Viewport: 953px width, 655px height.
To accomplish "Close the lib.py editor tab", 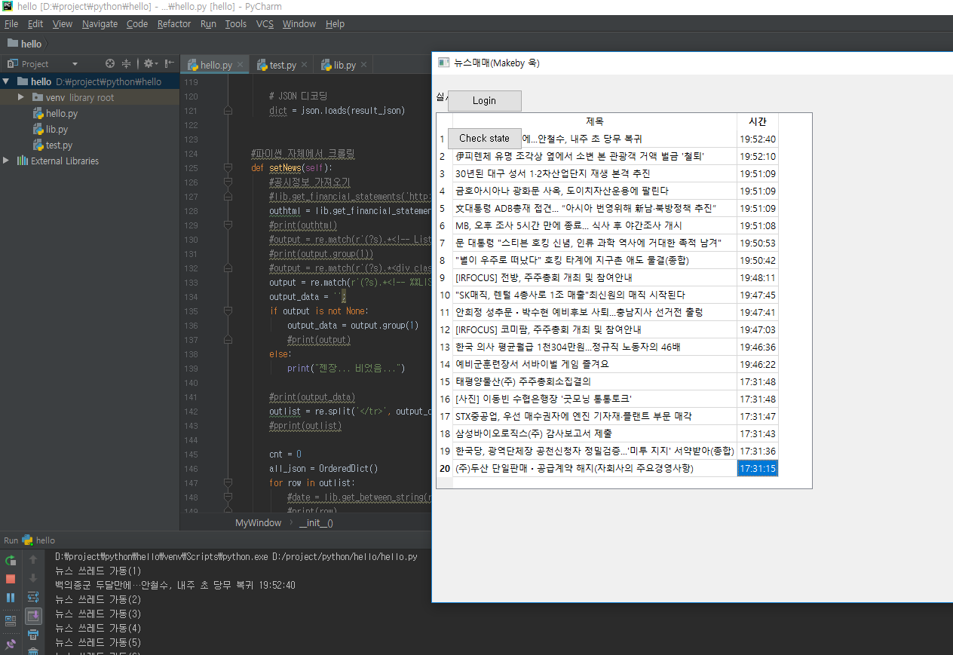I will point(363,66).
